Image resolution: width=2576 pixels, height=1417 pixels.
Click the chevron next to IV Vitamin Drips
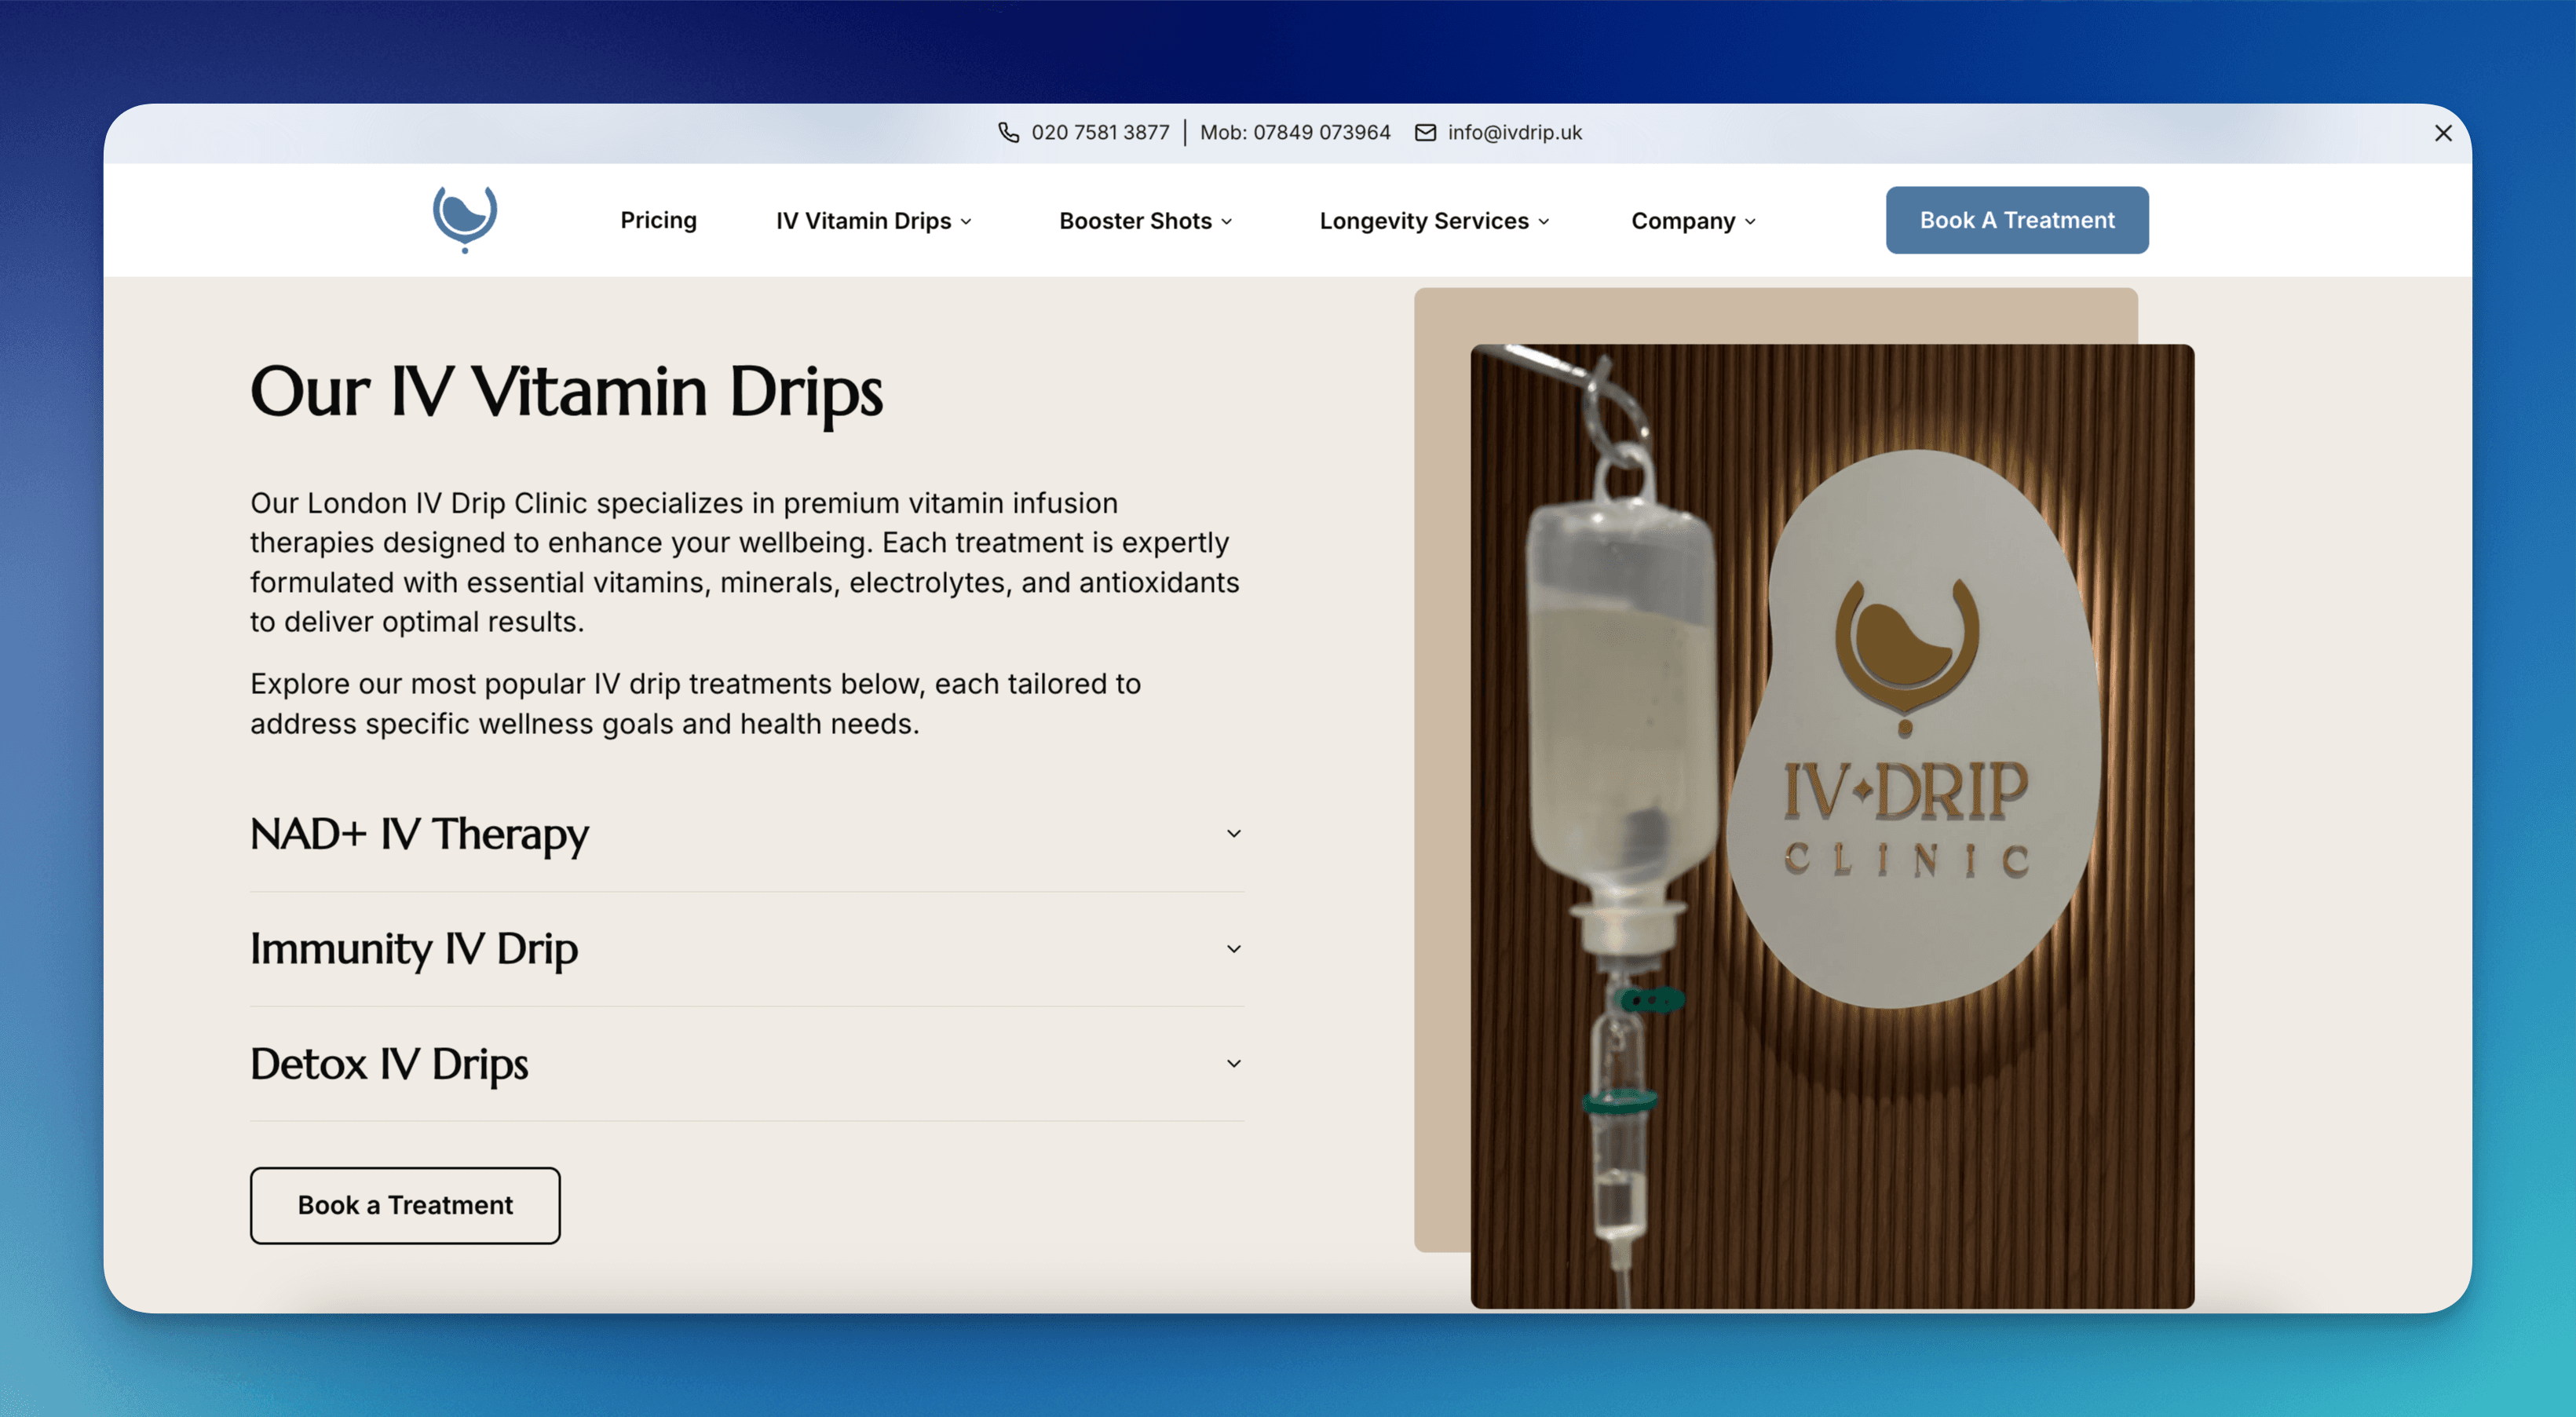tap(966, 222)
